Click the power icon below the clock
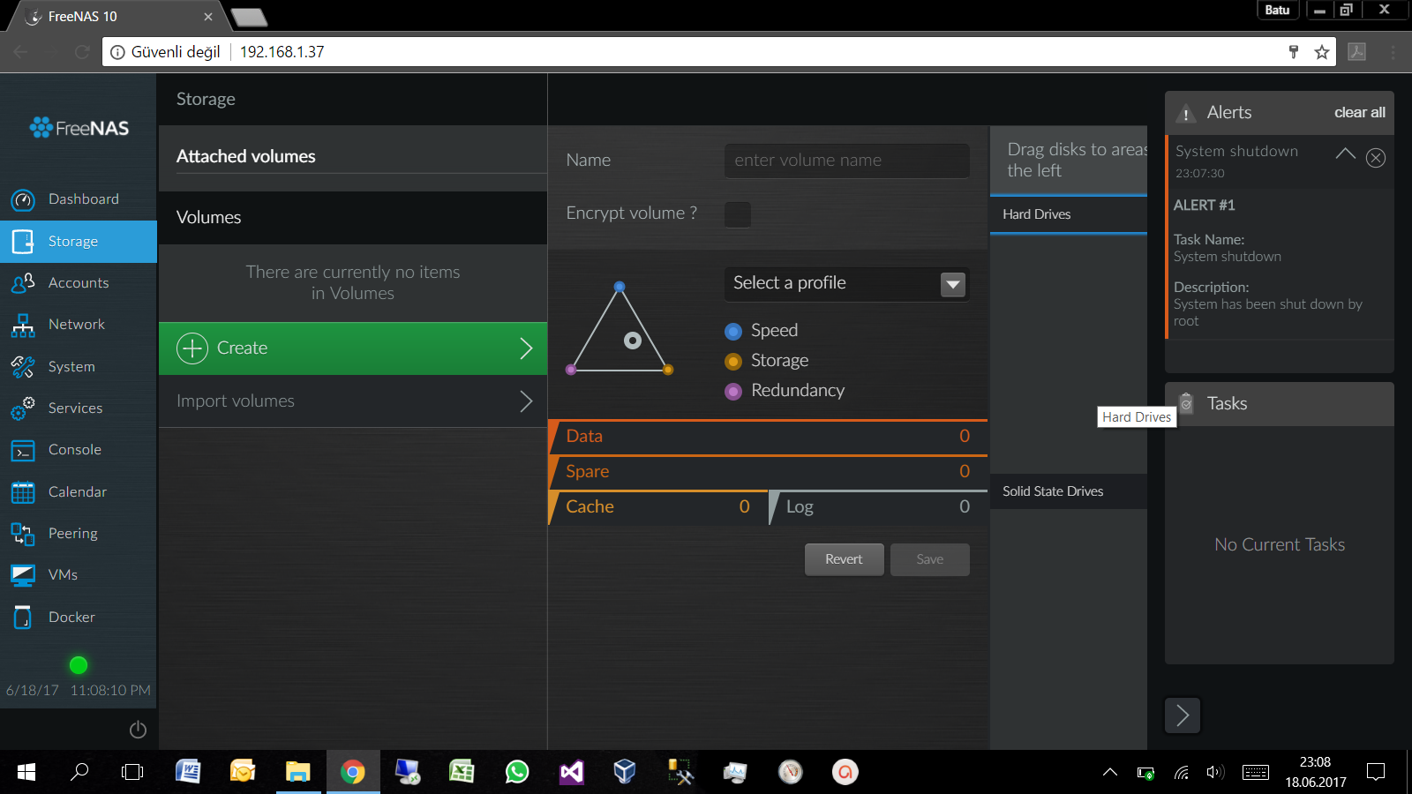Screen dimensions: 1412x794 (x=138, y=730)
